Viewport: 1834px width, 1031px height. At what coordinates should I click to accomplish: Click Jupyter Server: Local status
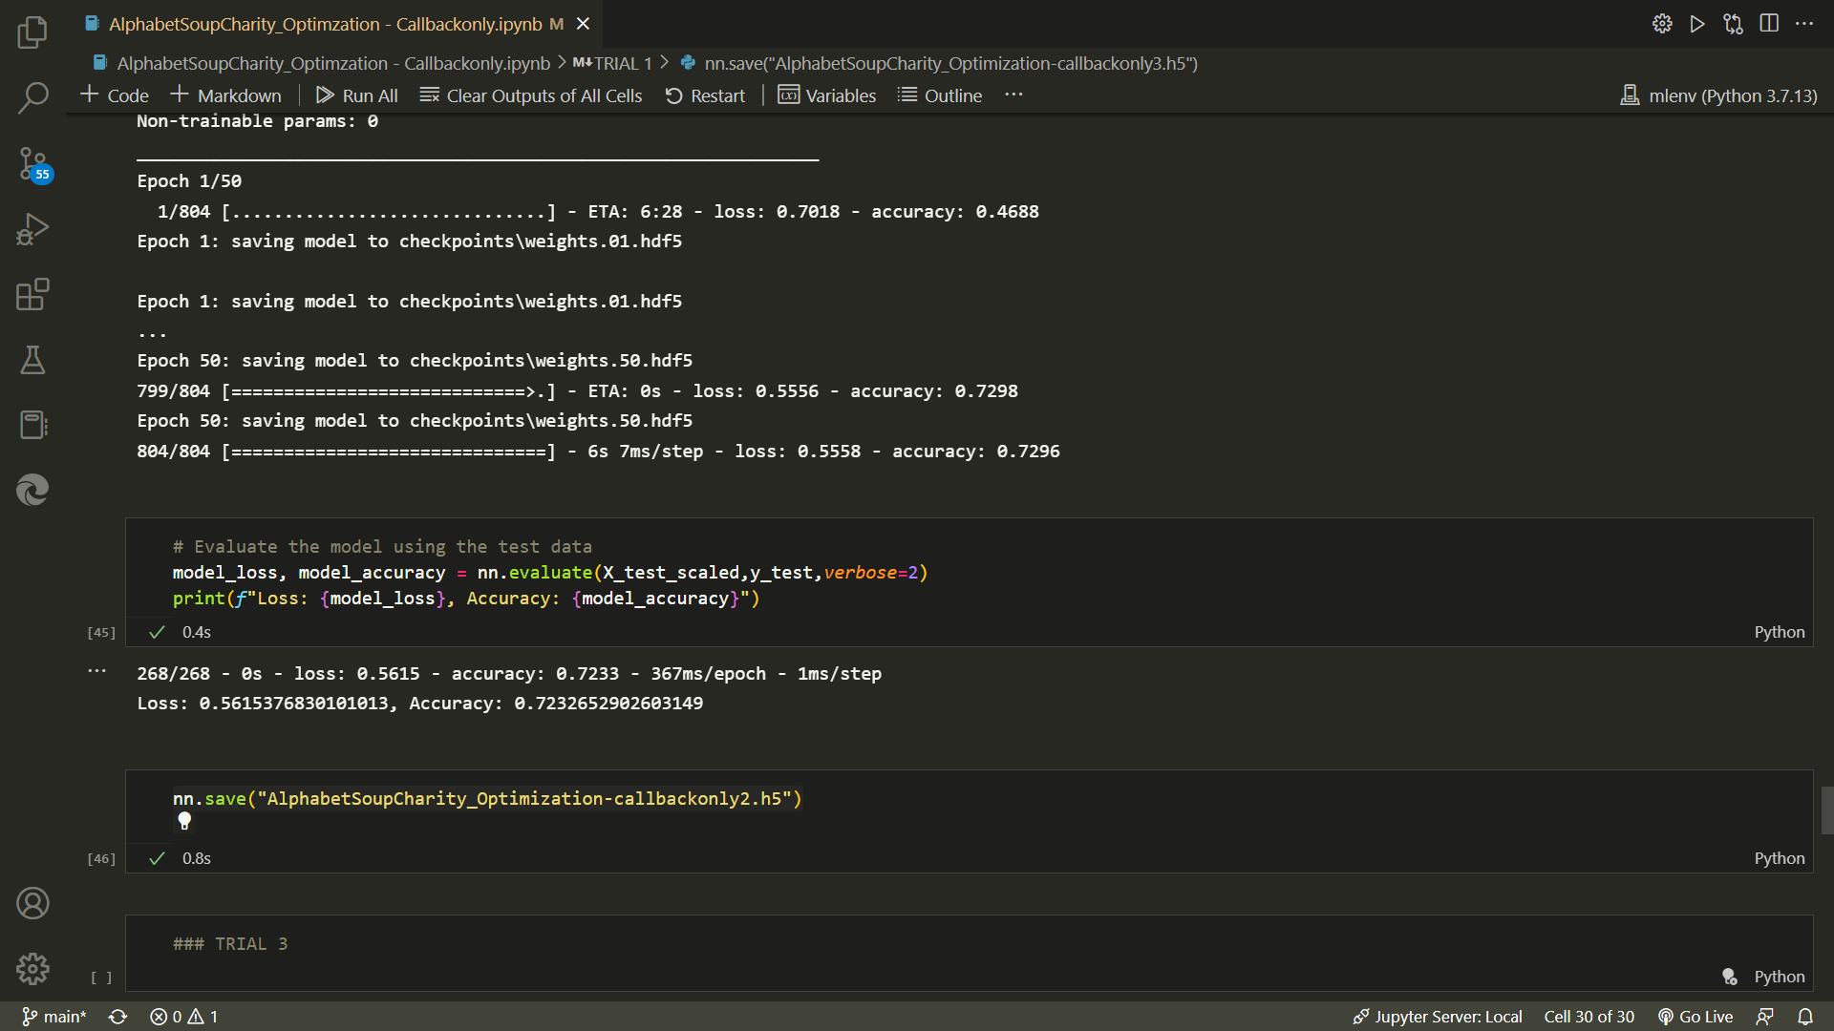(x=1438, y=1017)
